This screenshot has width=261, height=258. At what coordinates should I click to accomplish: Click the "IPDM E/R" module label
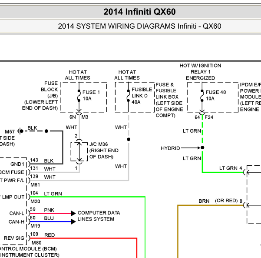click(x=250, y=85)
